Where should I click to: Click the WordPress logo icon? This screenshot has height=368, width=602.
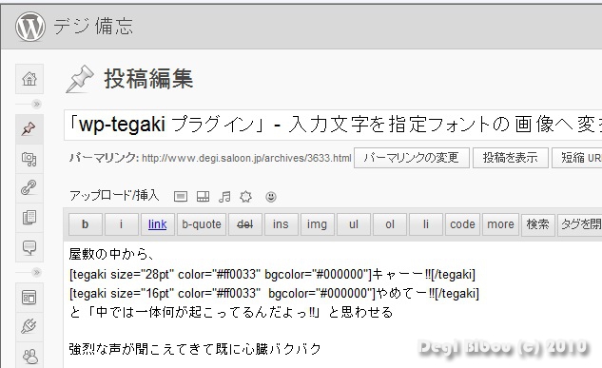tap(29, 26)
